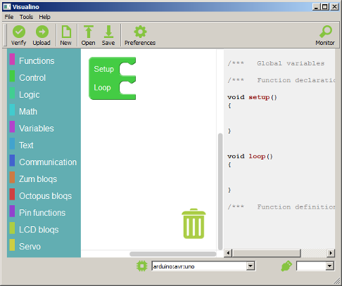342x286 pixels.
Task: Open the serial Monitor magnifier icon
Action: [x=326, y=32]
